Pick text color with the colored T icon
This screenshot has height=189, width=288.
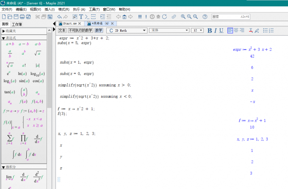tap(251, 31)
